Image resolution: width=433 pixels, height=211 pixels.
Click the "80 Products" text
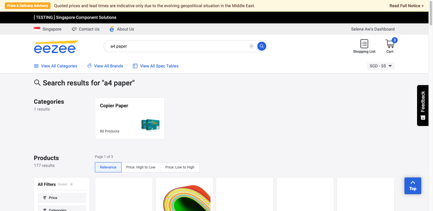[x=110, y=131]
